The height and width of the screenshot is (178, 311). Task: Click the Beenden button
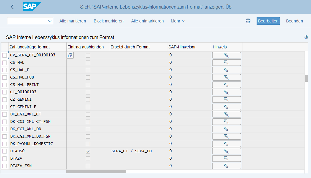tap(294, 21)
